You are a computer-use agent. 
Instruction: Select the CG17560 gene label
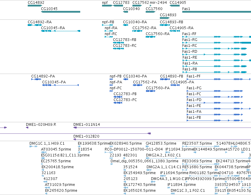[x=154, y=9]
